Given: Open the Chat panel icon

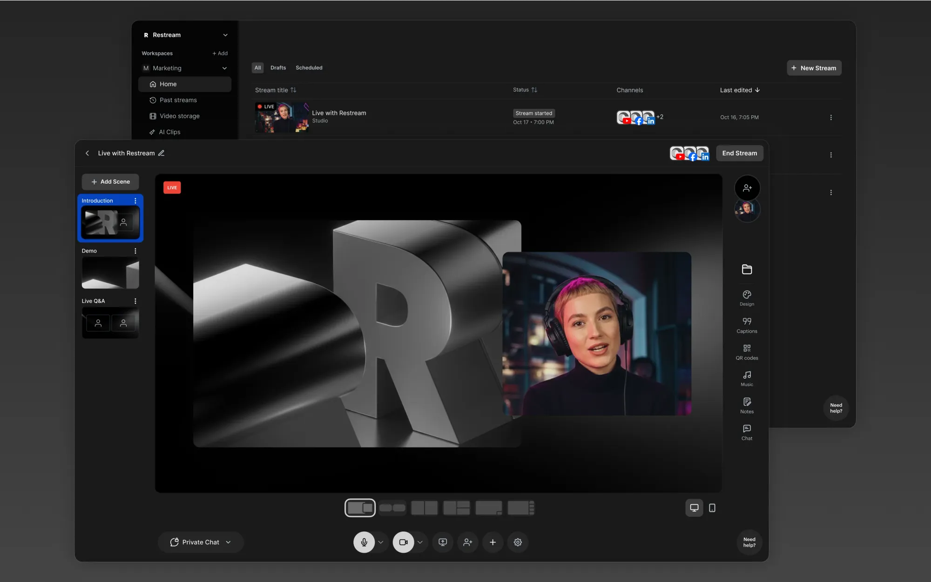Looking at the screenshot, I should 747,429.
